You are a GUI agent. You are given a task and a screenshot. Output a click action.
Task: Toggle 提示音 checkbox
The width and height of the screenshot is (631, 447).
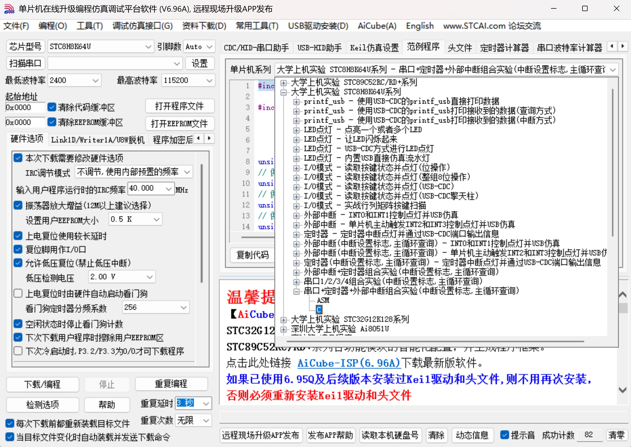(x=504, y=435)
